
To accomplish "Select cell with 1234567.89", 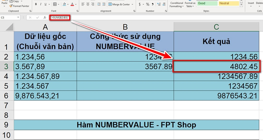I will 216,76.
